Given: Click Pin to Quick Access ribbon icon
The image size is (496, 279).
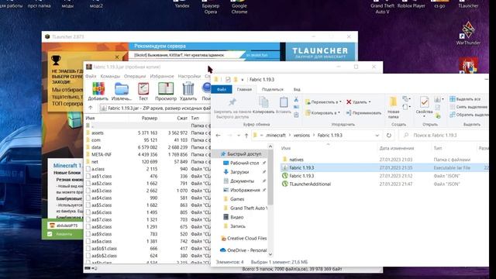Looking at the screenshot, I should click(x=232, y=108).
